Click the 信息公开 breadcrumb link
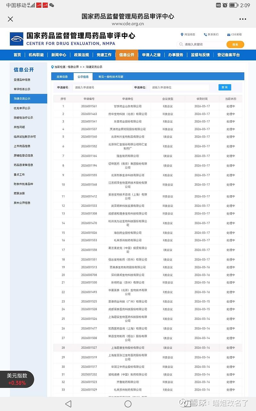The width and height of the screenshot is (256, 411). pyautogui.click(x=73, y=67)
